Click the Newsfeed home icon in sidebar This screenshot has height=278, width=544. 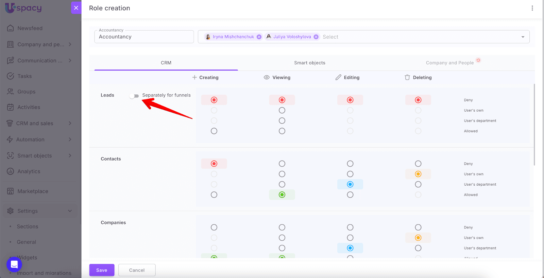tap(11, 28)
